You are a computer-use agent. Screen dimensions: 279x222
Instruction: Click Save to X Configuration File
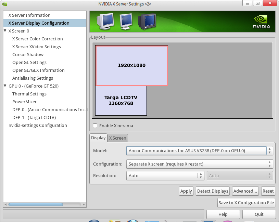(246, 203)
